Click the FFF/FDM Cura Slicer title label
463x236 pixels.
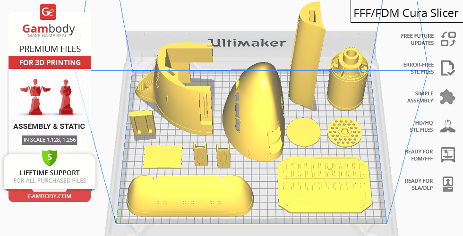406,12
